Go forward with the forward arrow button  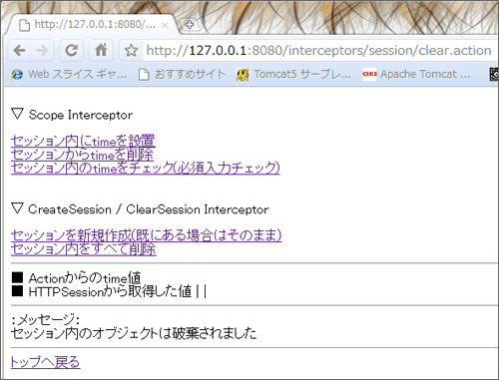pos(42,51)
